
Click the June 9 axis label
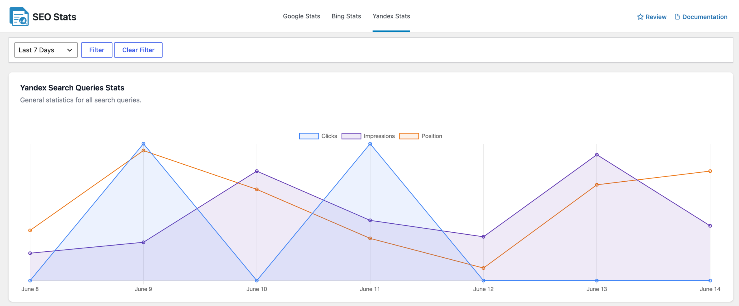click(x=143, y=289)
